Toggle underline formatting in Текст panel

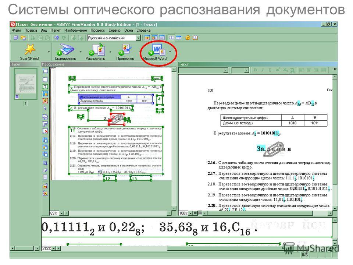[270, 70]
